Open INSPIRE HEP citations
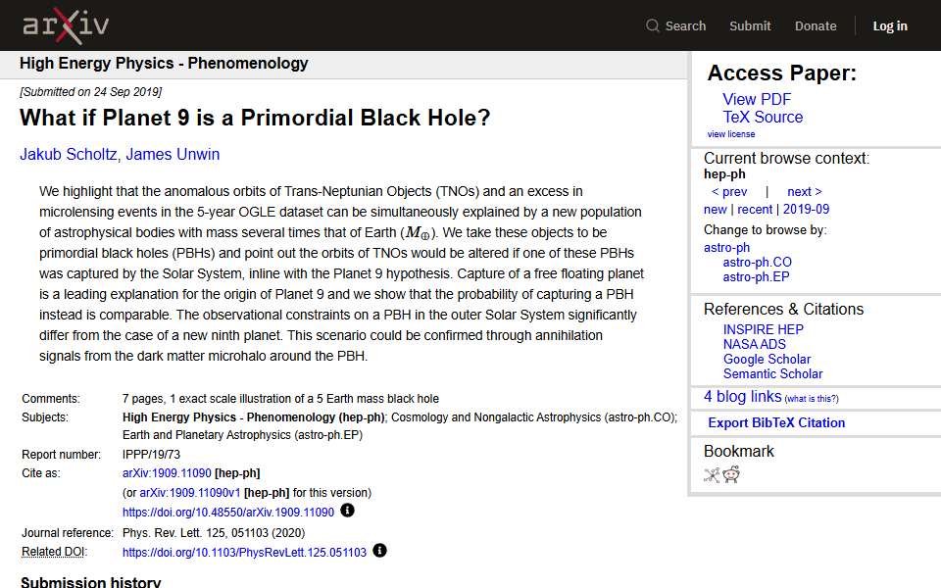 (763, 329)
